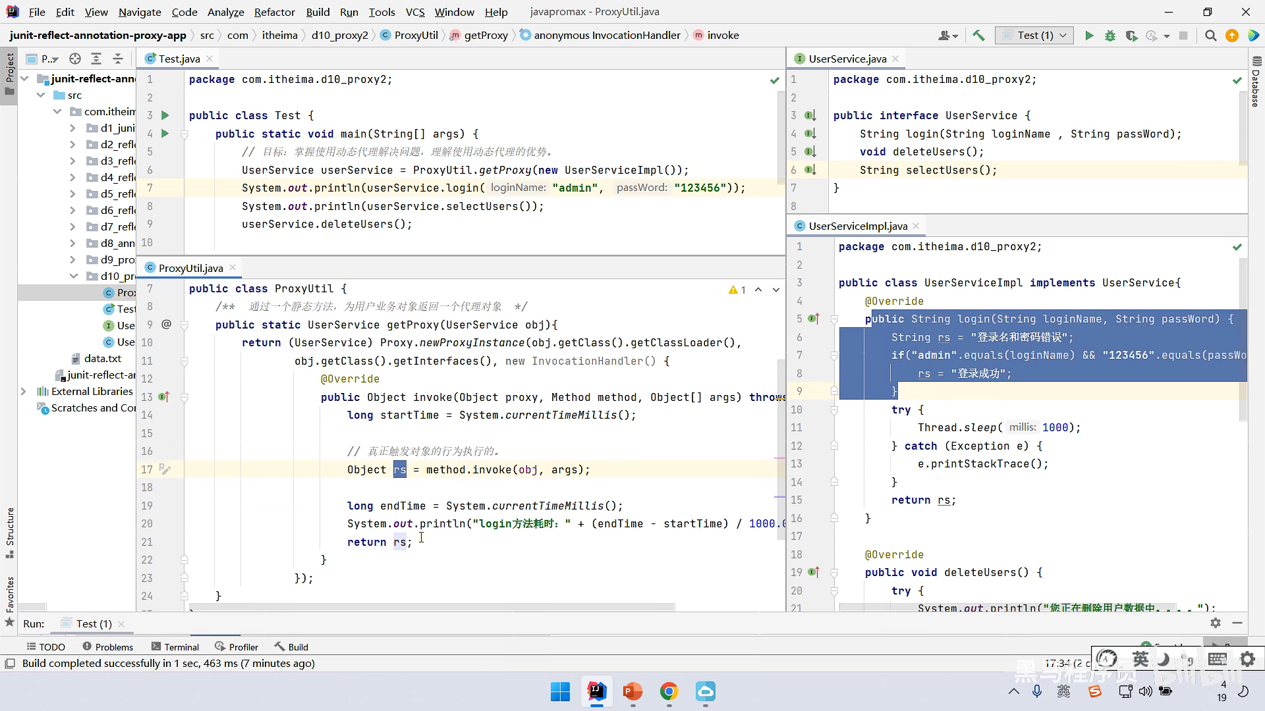The image size is (1265, 711).
Task: Toggle the Project tool window sidebar button
Action: click(9, 72)
